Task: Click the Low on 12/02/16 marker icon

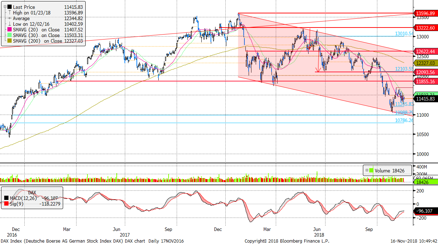Action: 10,24
